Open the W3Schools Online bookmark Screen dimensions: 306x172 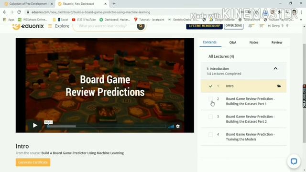[33, 20]
